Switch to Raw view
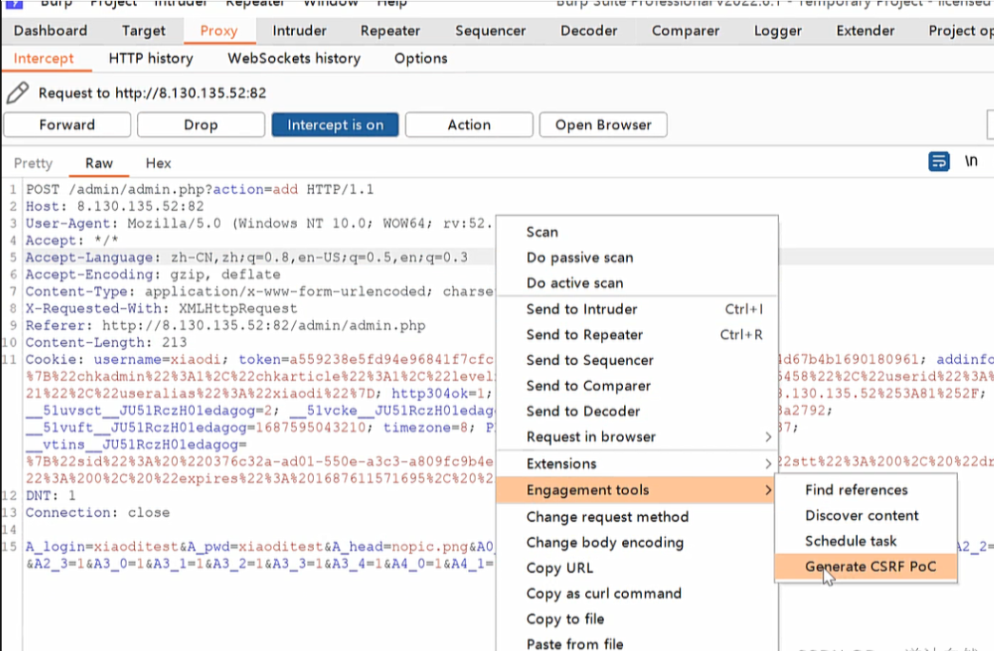The height and width of the screenshot is (651, 994). click(99, 163)
